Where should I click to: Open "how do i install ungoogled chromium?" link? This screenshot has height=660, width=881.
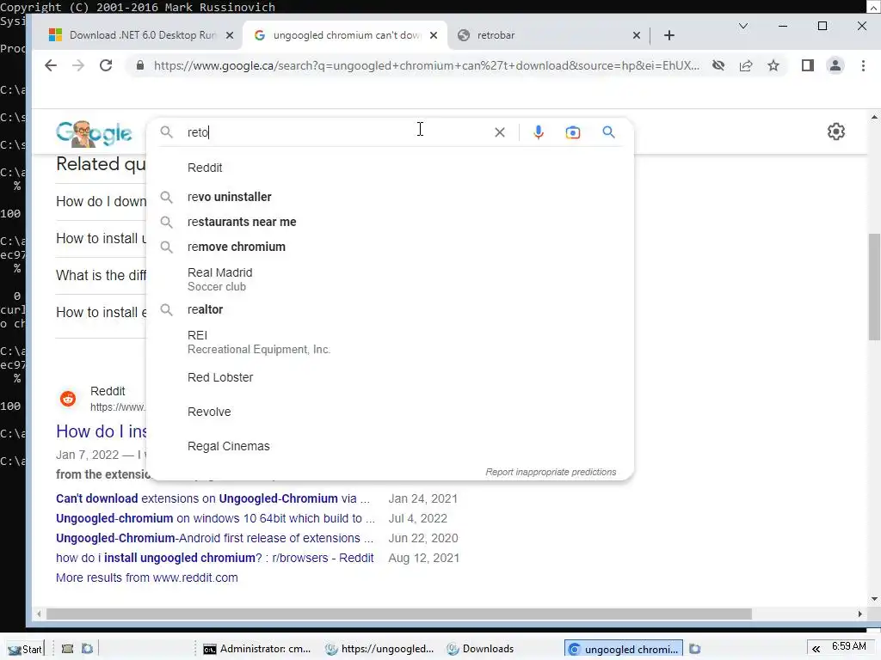coord(214,558)
